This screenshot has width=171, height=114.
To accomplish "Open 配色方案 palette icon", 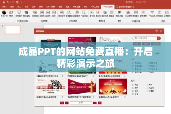I will point(120,14).
